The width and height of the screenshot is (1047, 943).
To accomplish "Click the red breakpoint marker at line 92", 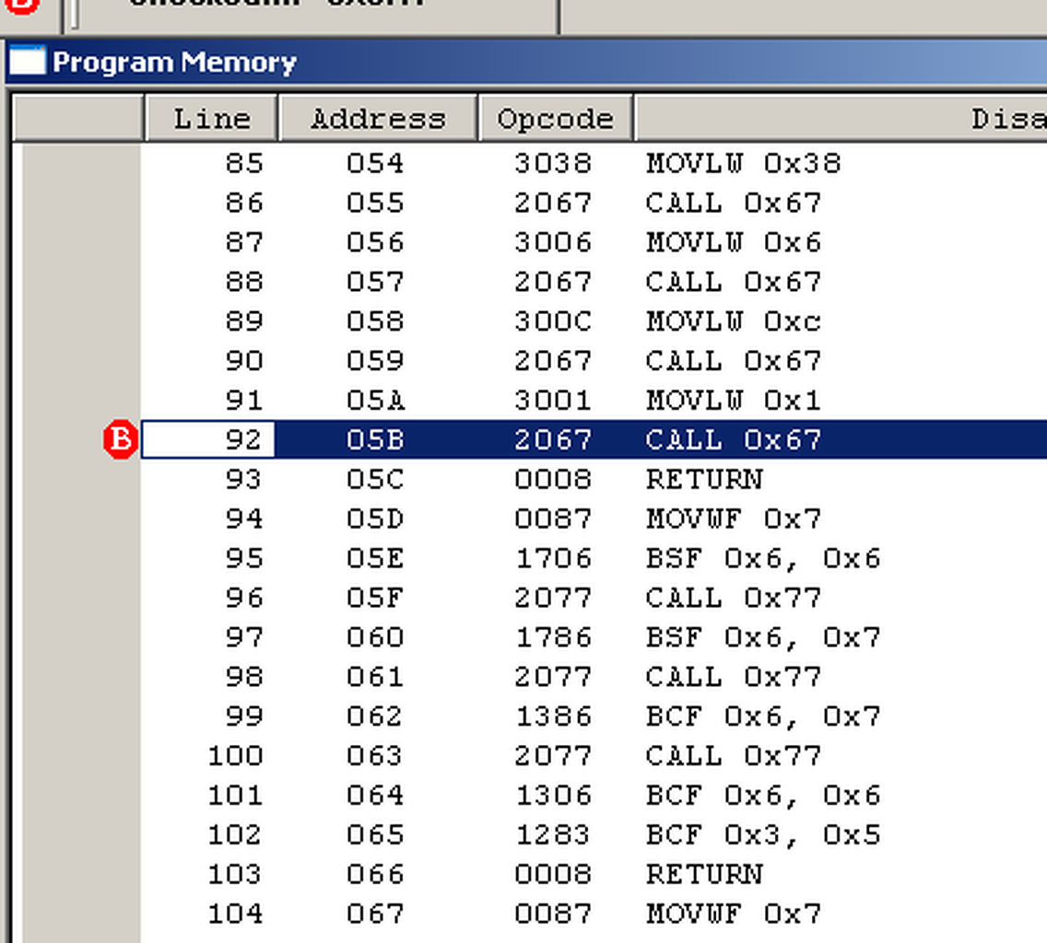I will [120, 440].
